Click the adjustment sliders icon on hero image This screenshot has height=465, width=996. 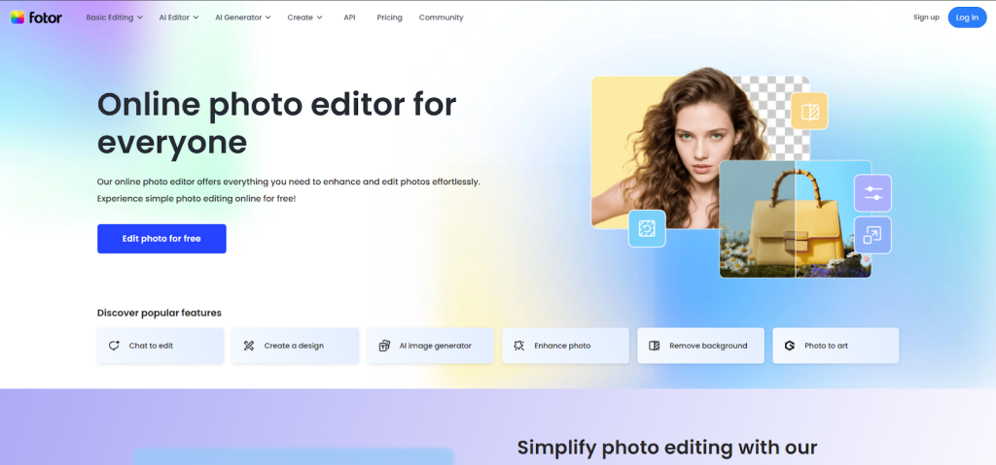pos(872,192)
